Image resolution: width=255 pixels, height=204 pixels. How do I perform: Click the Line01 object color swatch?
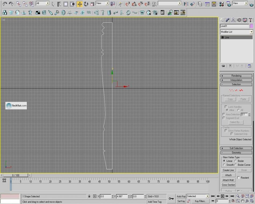pyautogui.click(x=252, y=26)
